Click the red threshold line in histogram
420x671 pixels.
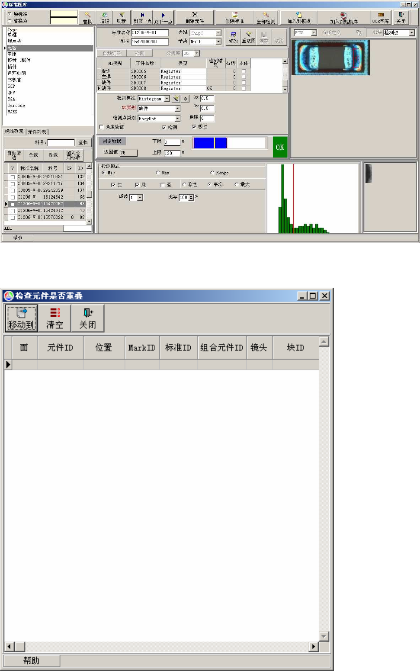pos(293,198)
